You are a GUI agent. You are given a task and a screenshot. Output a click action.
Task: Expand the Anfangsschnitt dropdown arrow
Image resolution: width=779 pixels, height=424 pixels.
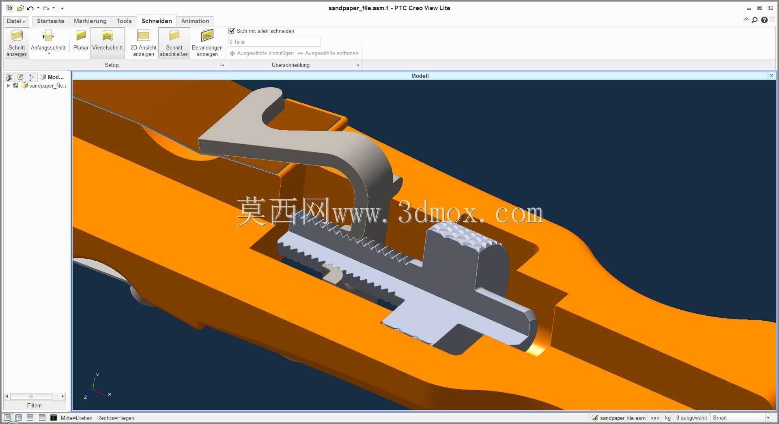tap(49, 54)
